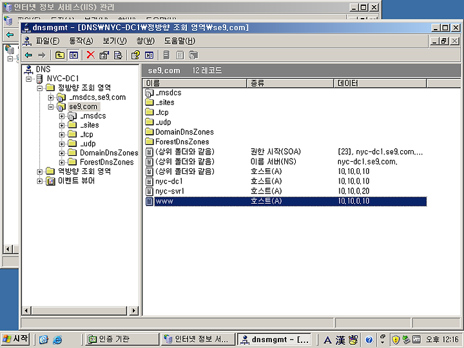Open 인증 기관 from the taskbar
The height and width of the screenshot is (348, 464).
tap(122, 339)
